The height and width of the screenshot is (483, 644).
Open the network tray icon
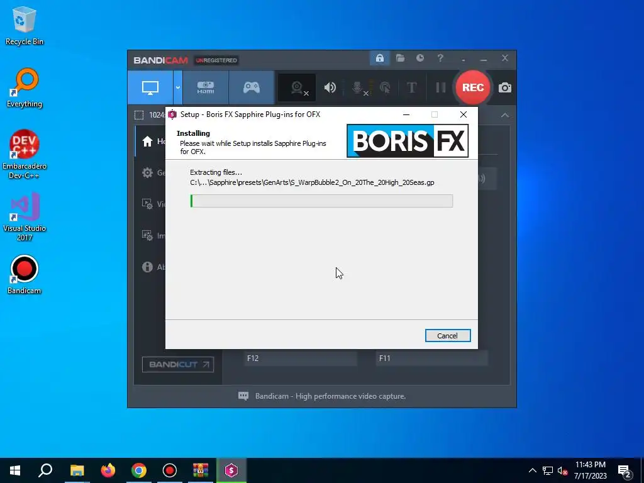pos(548,470)
